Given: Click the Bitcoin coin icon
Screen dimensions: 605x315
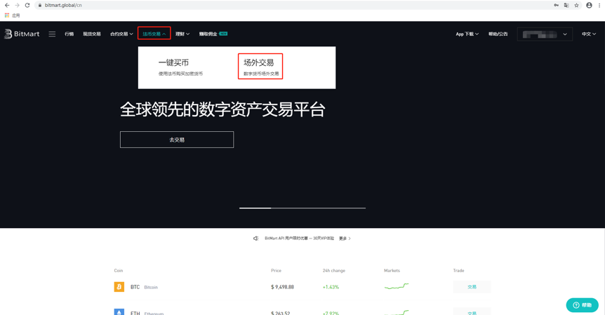Looking at the screenshot, I should [x=119, y=287].
